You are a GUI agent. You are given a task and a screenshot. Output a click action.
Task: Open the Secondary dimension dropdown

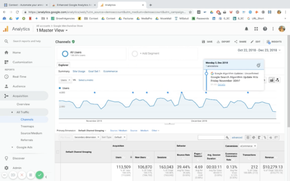(87, 137)
